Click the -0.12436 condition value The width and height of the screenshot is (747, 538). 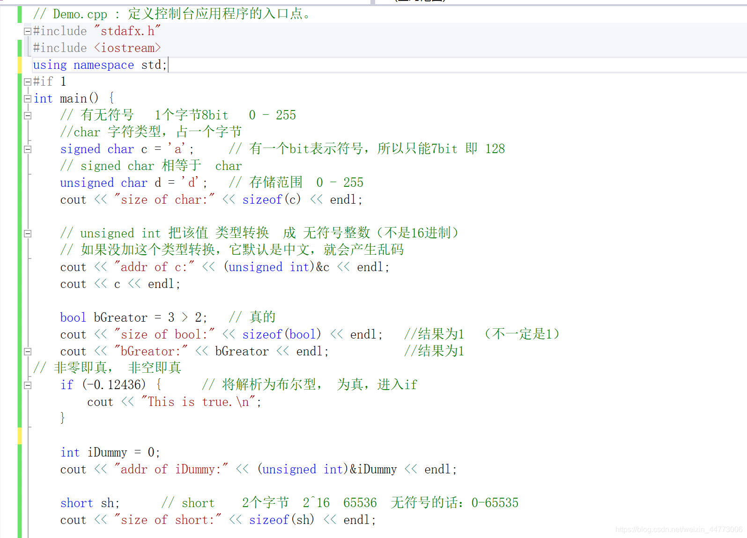[117, 385]
